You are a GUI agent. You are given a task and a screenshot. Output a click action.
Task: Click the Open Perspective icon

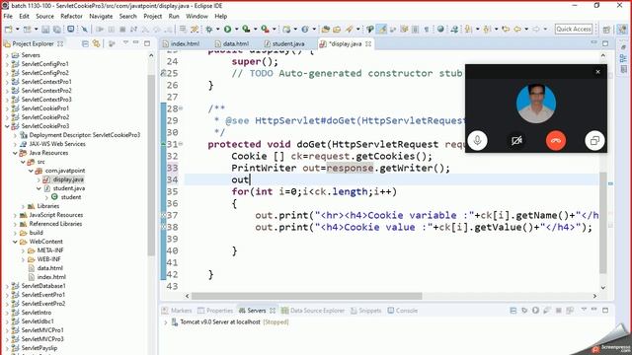606,30
